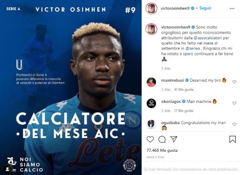
Task: Open the @seriea mention link
Action: coord(192,48)
